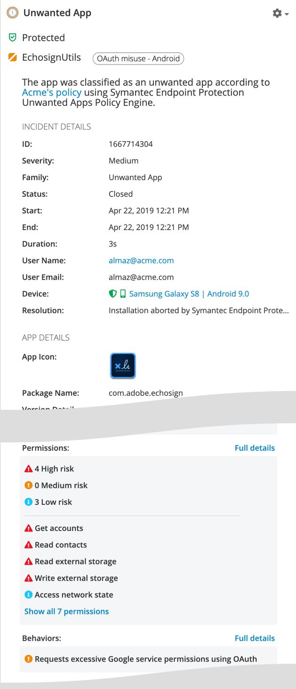Click Show all 7 permissions
Screen dimensions: 296x689
pyautogui.click(x=66, y=611)
